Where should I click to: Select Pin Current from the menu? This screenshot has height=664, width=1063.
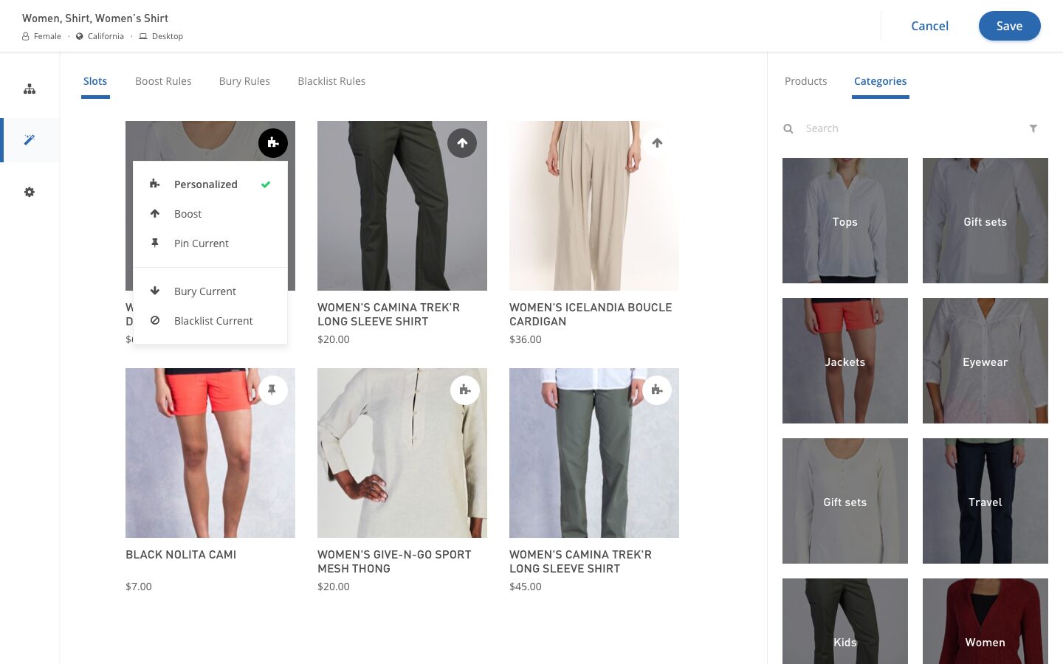pos(210,243)
